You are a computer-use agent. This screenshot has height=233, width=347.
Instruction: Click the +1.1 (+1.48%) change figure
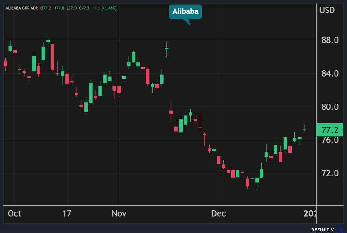[x=104, y=8]
